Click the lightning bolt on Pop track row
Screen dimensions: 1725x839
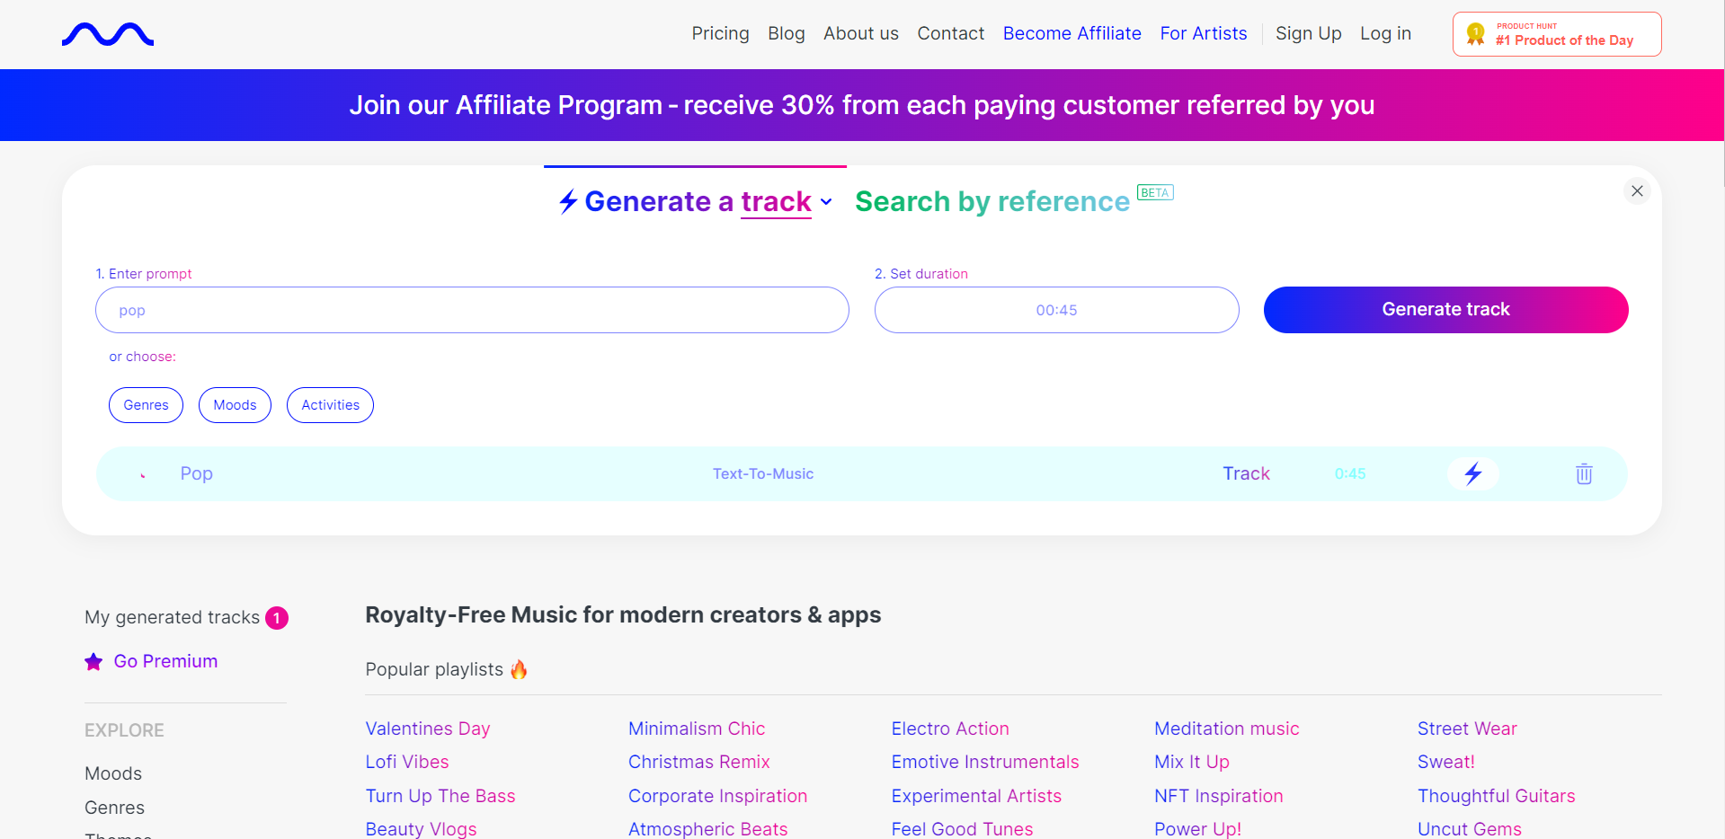coord(1472,473)
